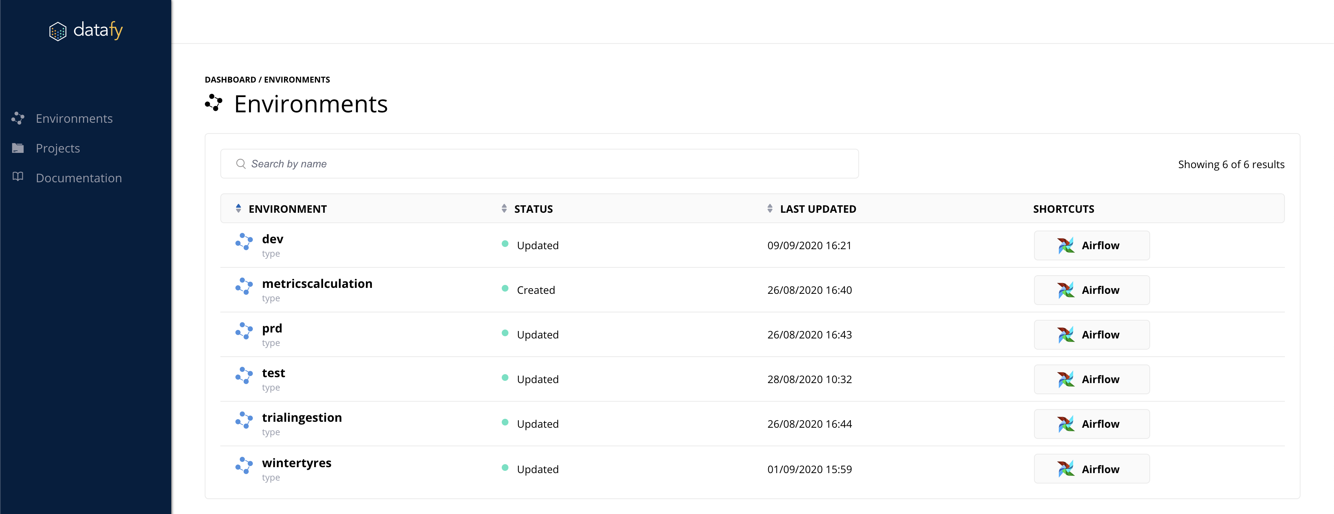Launch Airflow for metricscalculation

pyautogui.click(x=1091, y=290)
